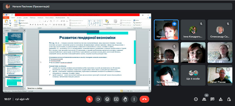This screenshot has width=235, height=106.
Task: Open chat with everyone icon
Action: tap(212, 99)
